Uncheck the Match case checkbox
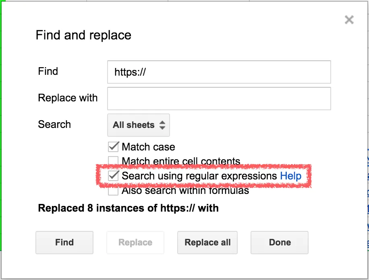This screenshot has height=280, width=369. click(114, 146)
